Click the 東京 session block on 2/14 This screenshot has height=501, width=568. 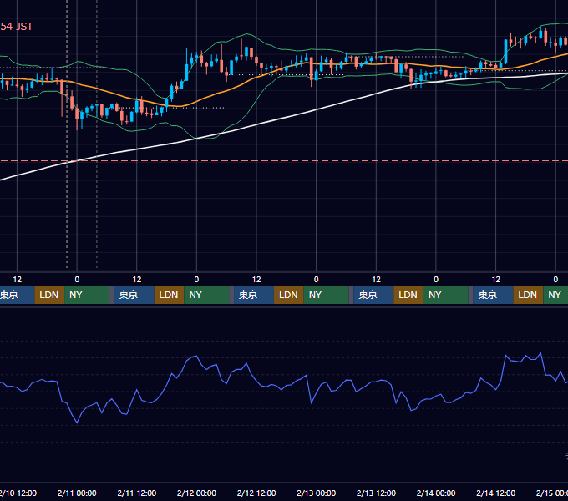coord(491,295)
